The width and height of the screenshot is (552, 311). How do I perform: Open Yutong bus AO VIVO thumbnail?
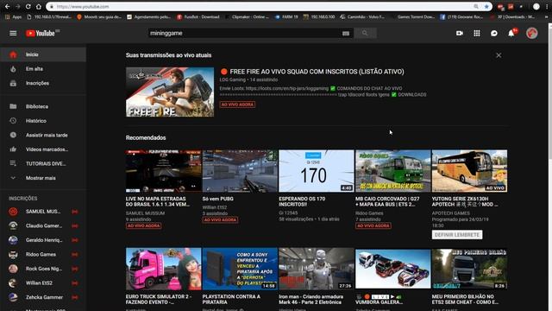coord(469,171)
